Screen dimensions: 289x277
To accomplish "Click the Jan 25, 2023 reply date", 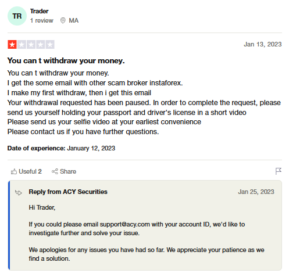I will click(256, 192).
